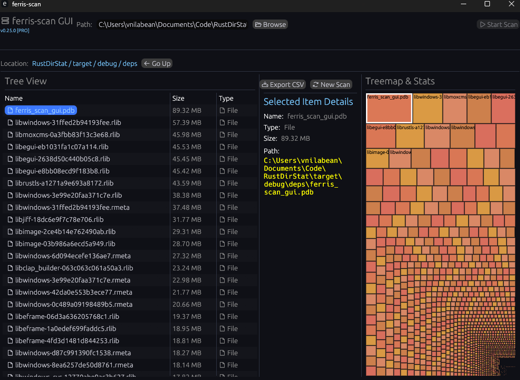520x380 pixels.
Task: Click the file icon beside libwindows-8ea6257de50d8761.rmeta
Action: click(10, 365)
